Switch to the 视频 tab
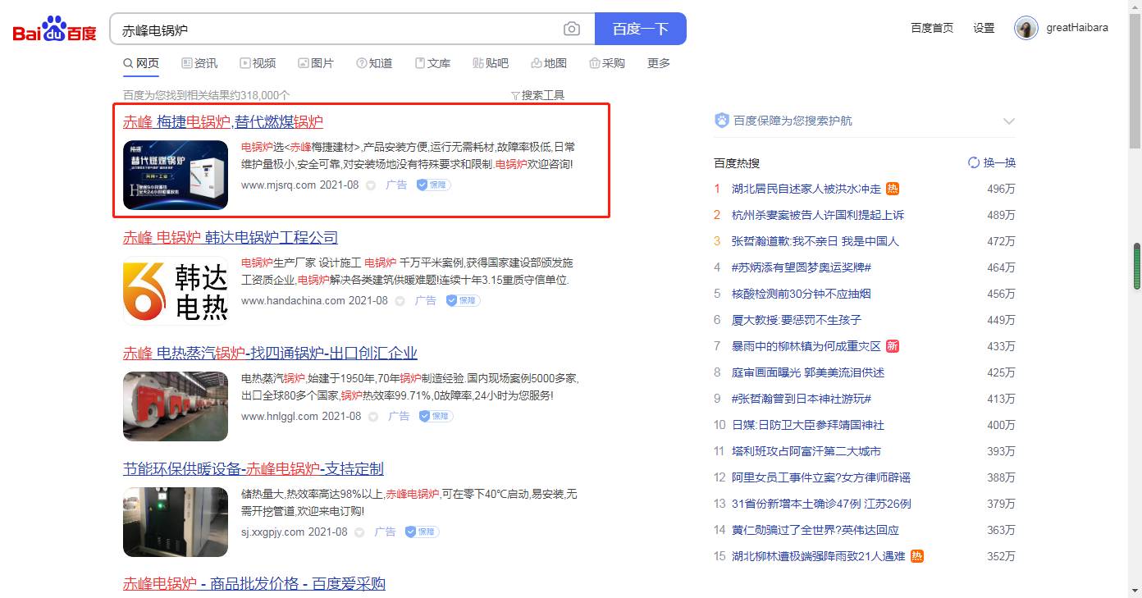 click(x=258, y=63)
